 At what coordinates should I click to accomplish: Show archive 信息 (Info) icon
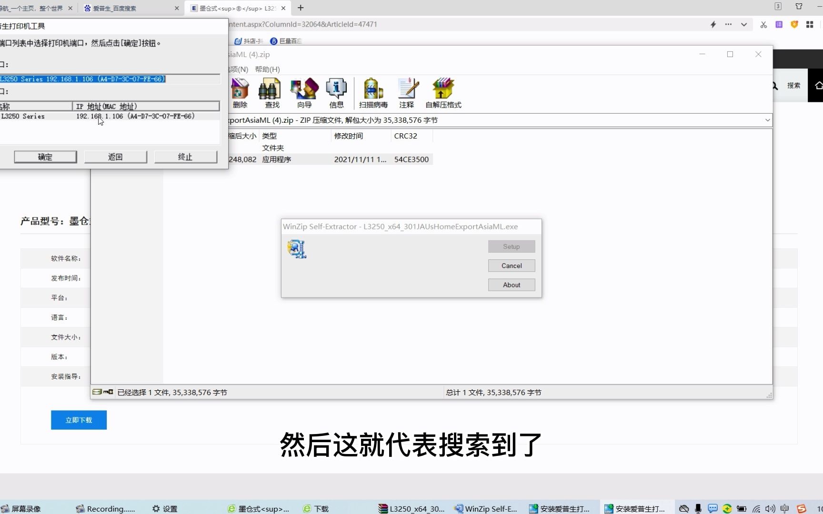pos(336,93)
